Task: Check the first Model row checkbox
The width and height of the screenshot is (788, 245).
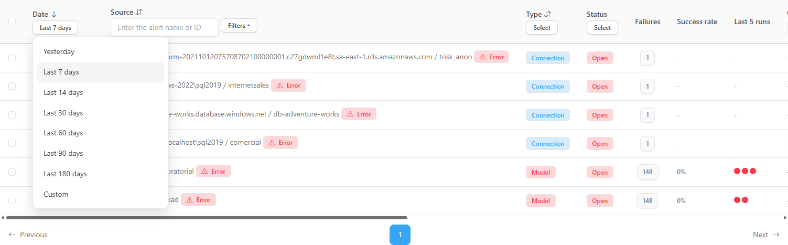Action: pos(12,172)
